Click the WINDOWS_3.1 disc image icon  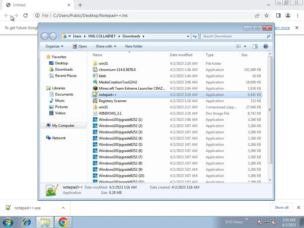pyautogui.click(x=95, y=113)
